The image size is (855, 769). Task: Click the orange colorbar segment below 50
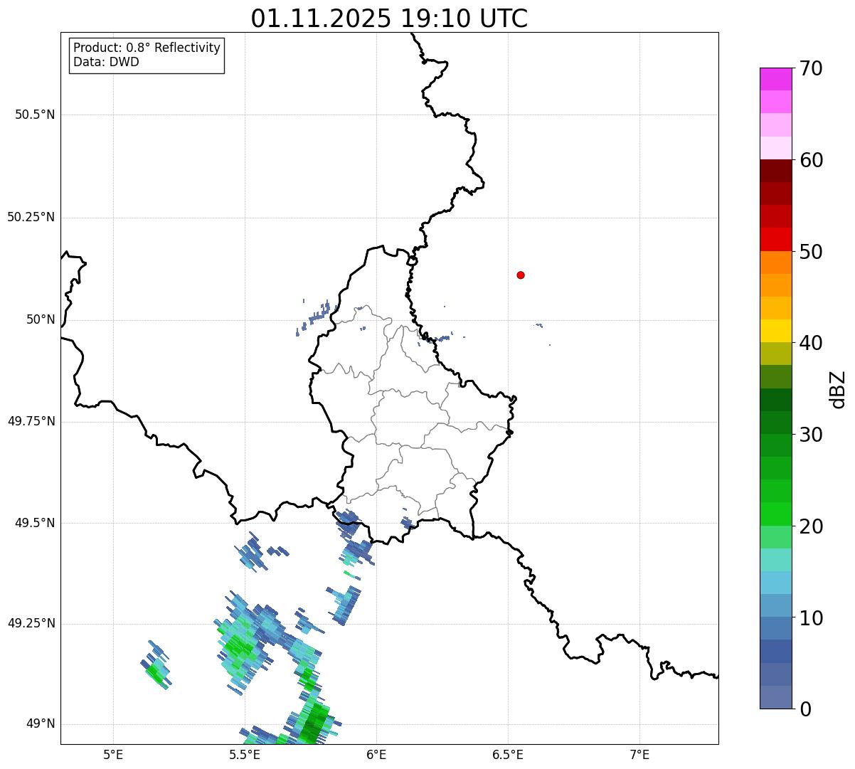point(775,262)
